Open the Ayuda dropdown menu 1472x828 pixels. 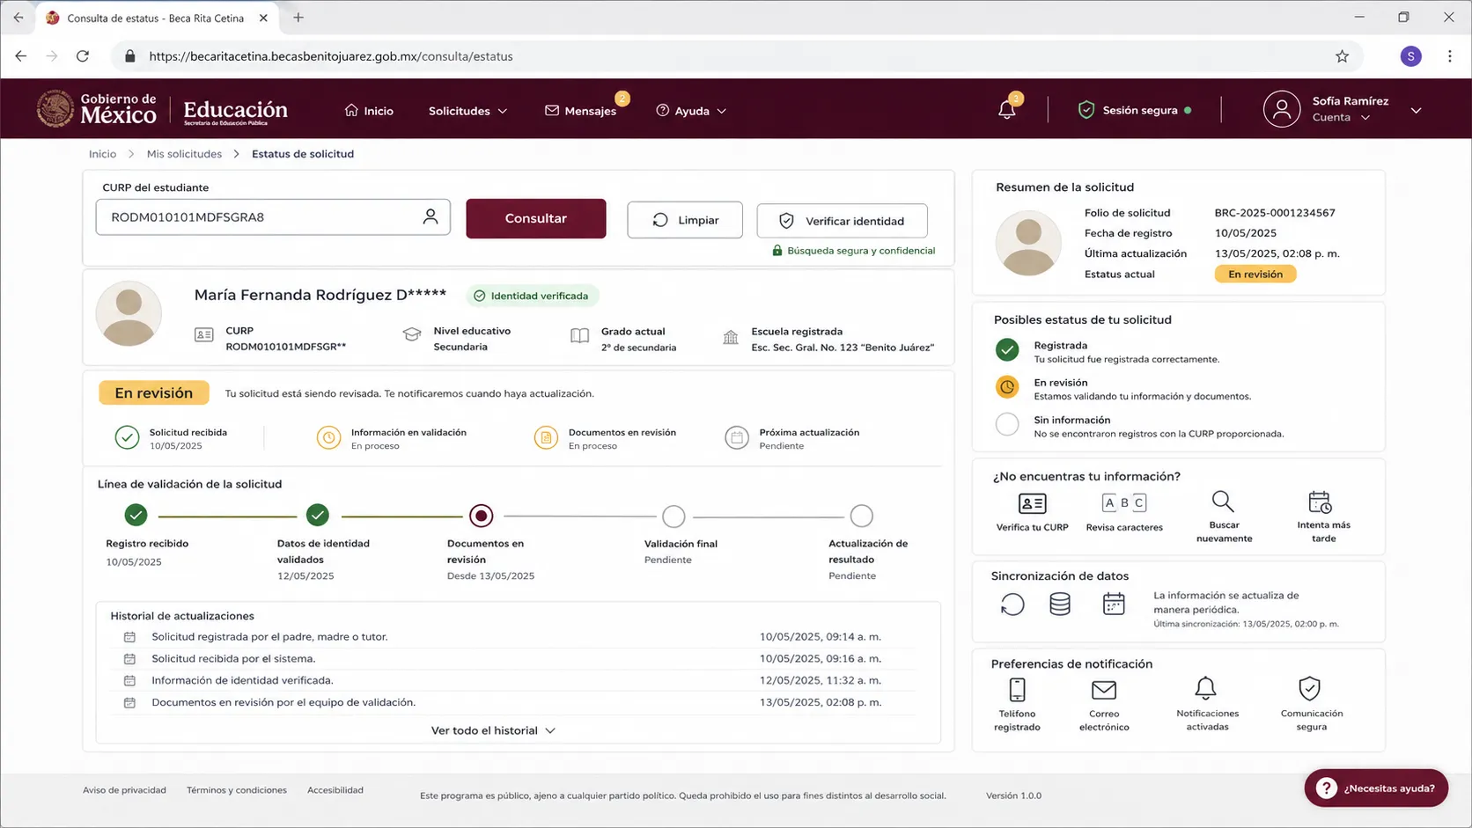point(691,111)
